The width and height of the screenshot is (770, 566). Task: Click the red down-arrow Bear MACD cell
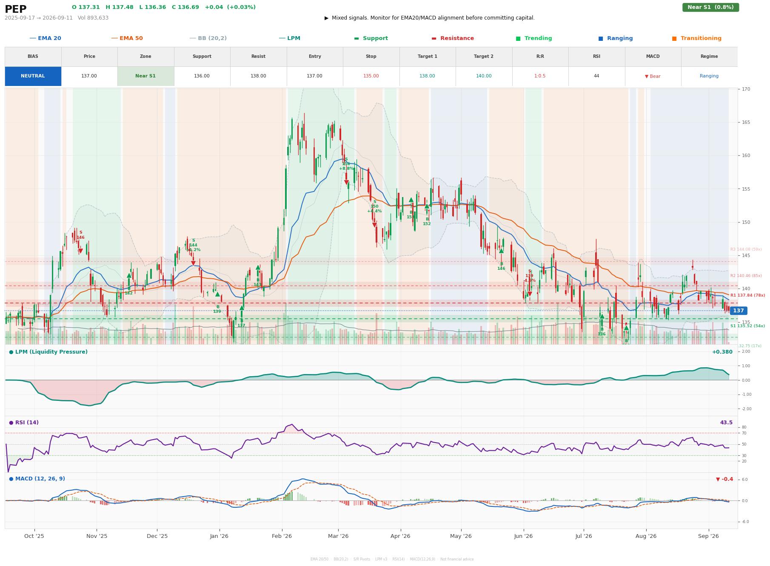[653, 76]
